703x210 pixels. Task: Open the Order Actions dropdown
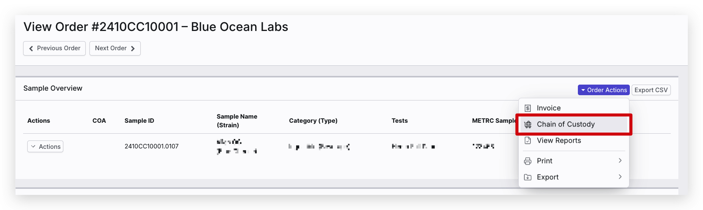pos(603,90)
